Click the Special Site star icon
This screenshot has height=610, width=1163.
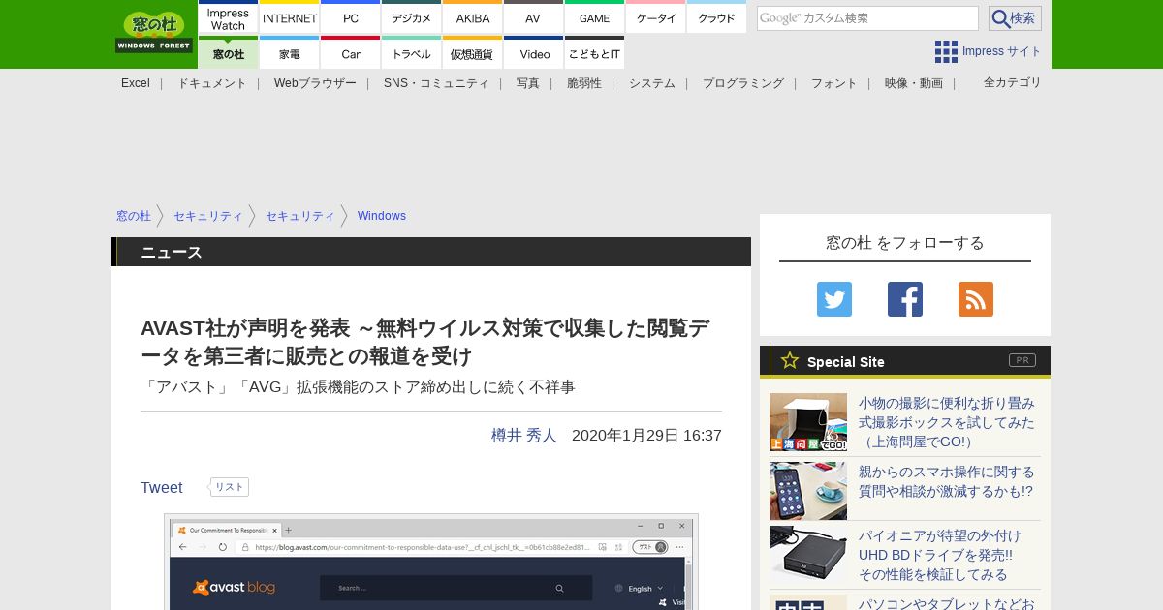pyautogui.click(x=790, y=360)
